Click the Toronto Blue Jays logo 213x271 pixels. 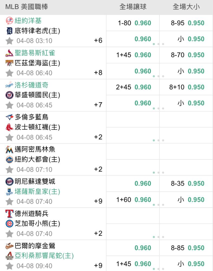9,117
